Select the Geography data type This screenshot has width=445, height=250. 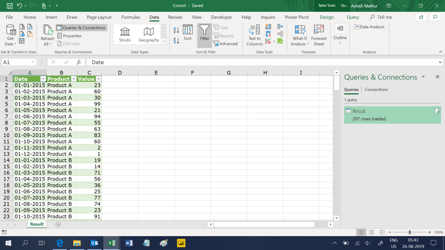pos(149,35)
